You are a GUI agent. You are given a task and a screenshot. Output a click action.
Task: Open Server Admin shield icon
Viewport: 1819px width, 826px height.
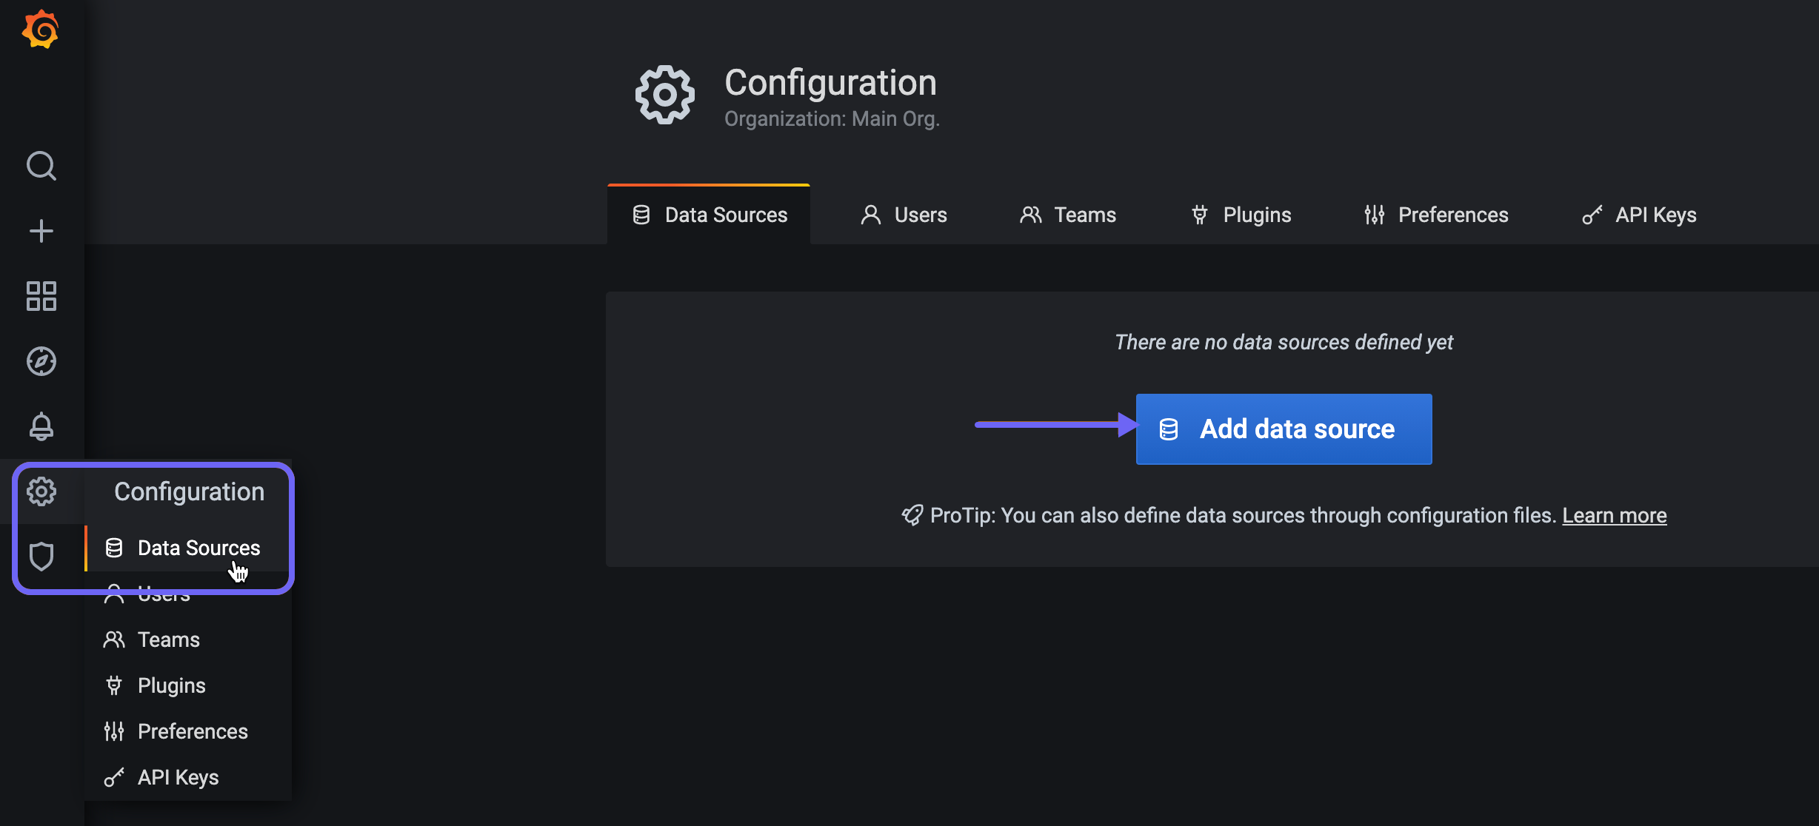pyautogui.click(x=41, y=555)
